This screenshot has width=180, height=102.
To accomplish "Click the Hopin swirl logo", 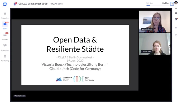I will [x=5, y=4].
